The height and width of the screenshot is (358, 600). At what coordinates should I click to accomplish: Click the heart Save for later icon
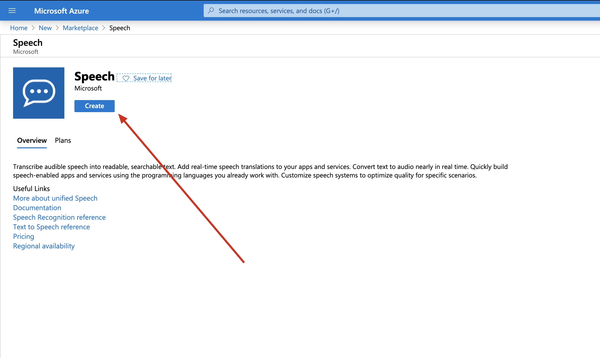[x=126, y=78]
